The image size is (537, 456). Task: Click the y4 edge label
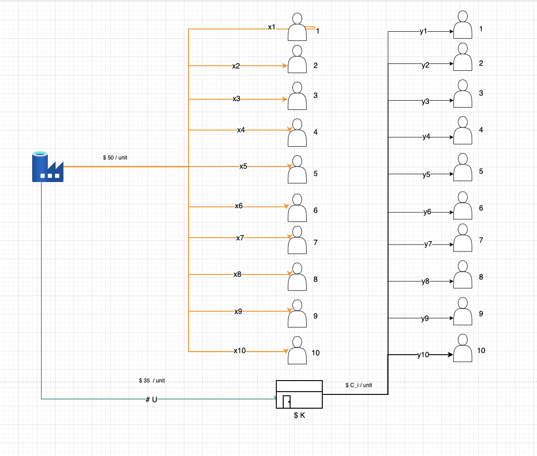point(426,137)
